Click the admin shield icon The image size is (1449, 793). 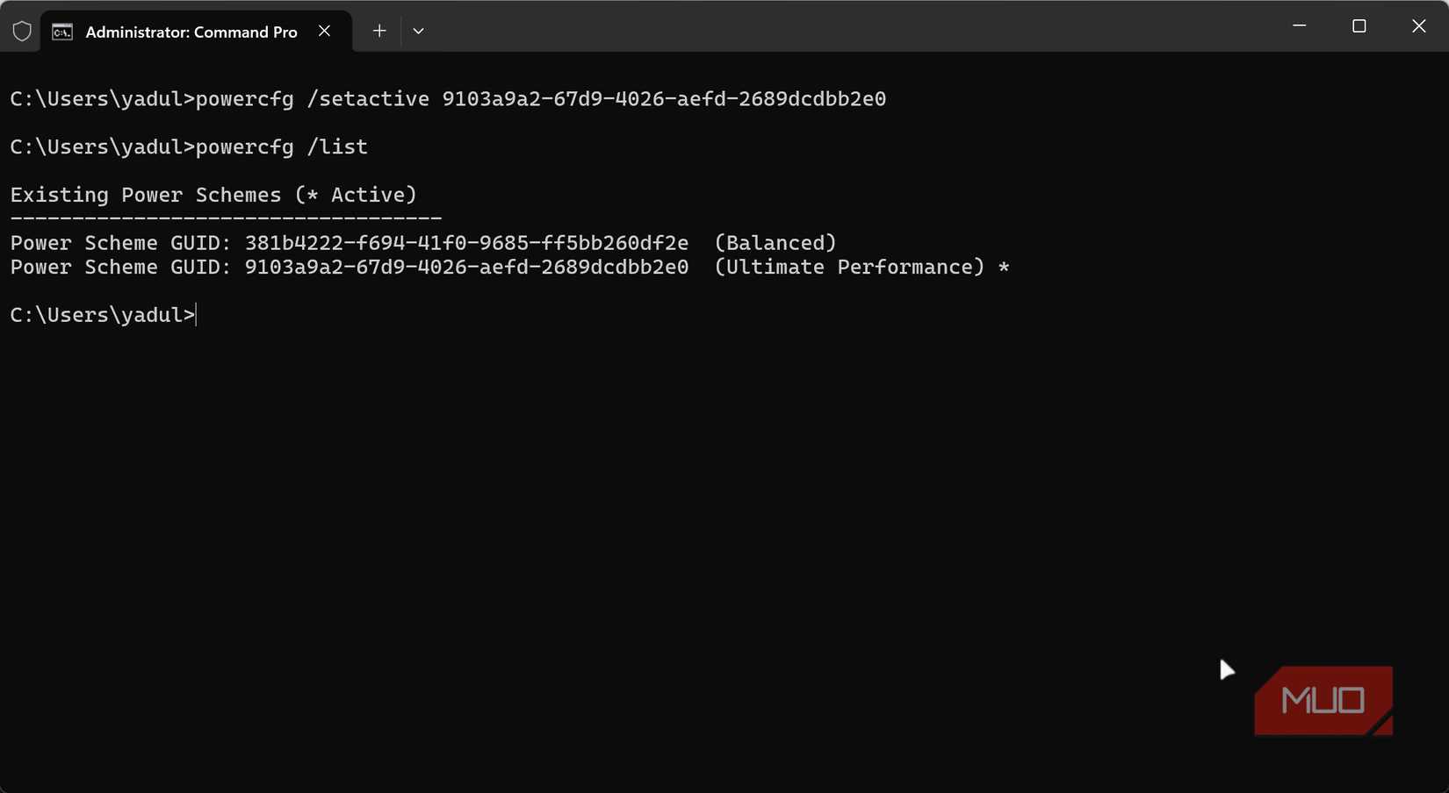pyautogui.click(x=22, y=30)
